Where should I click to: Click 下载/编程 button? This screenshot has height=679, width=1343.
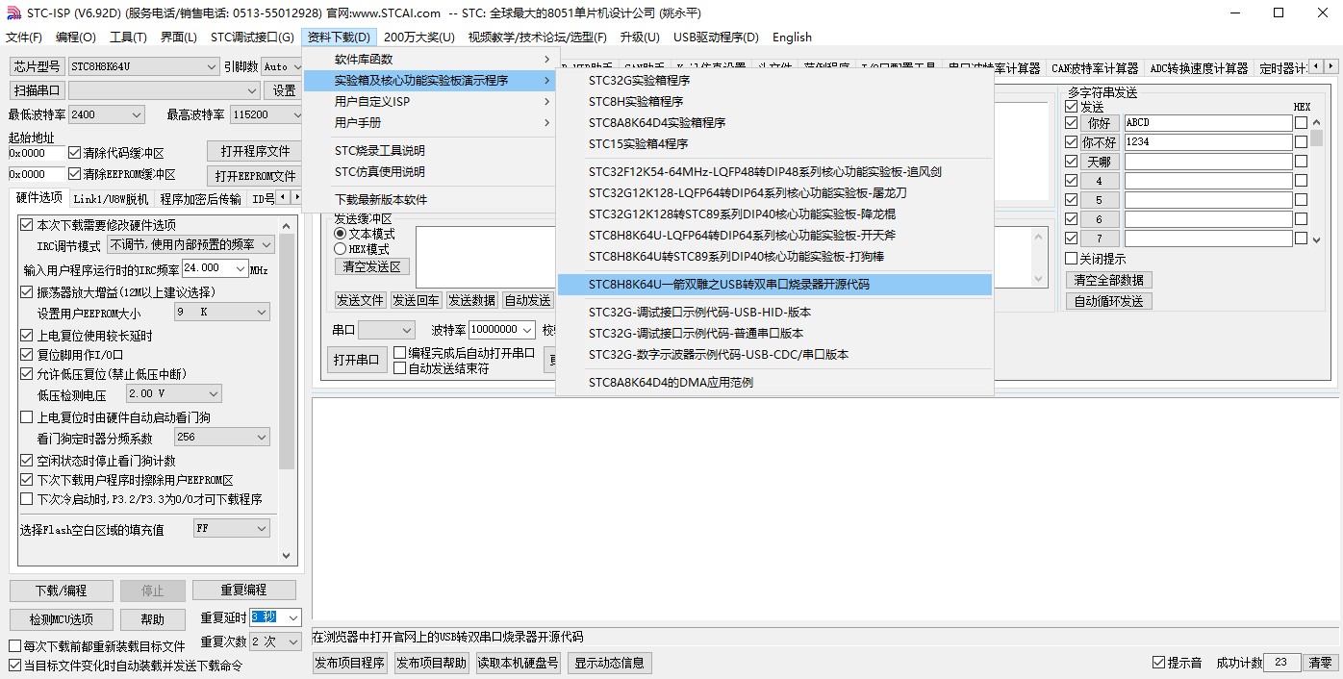62,591
